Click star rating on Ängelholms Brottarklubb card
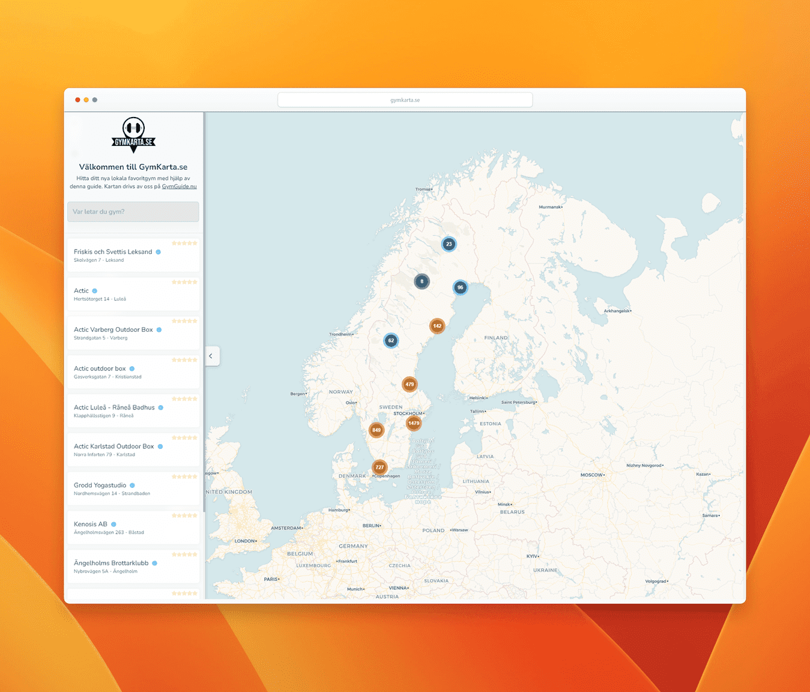Image resolution: width=810 pixels, height=692 pixels. tap(184, 555)
